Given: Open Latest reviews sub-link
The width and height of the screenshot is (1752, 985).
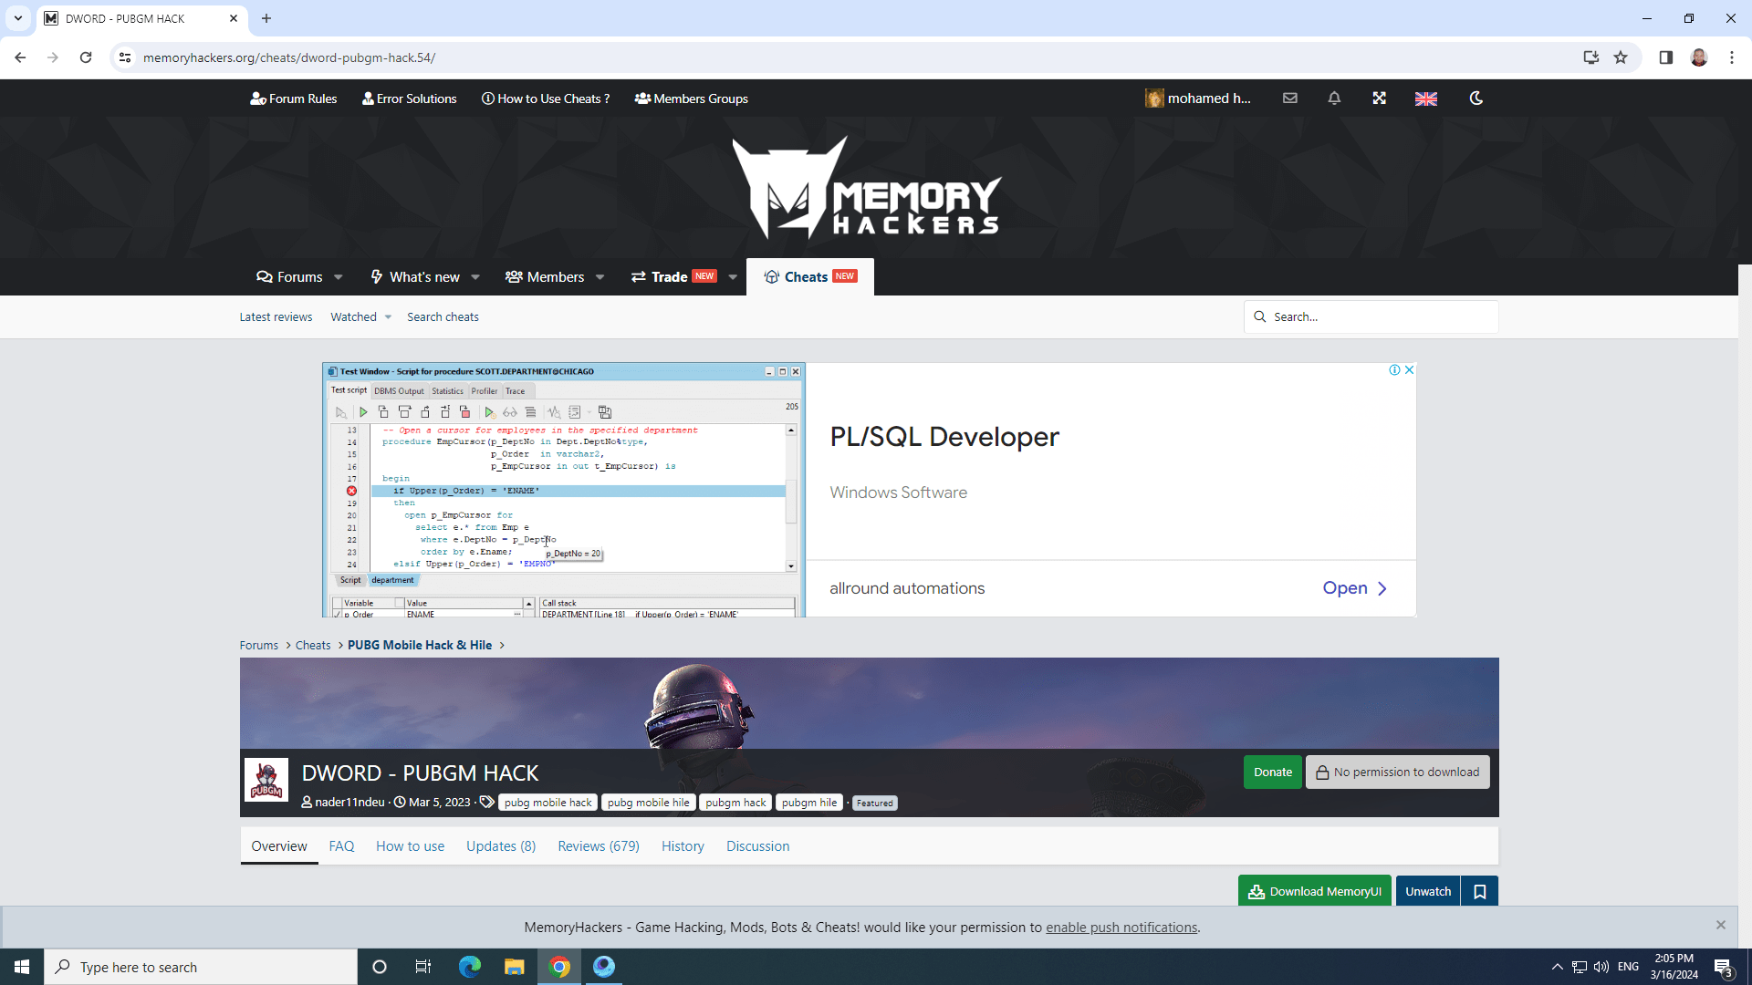Looking at the screenshot, I should click(276, 317).
